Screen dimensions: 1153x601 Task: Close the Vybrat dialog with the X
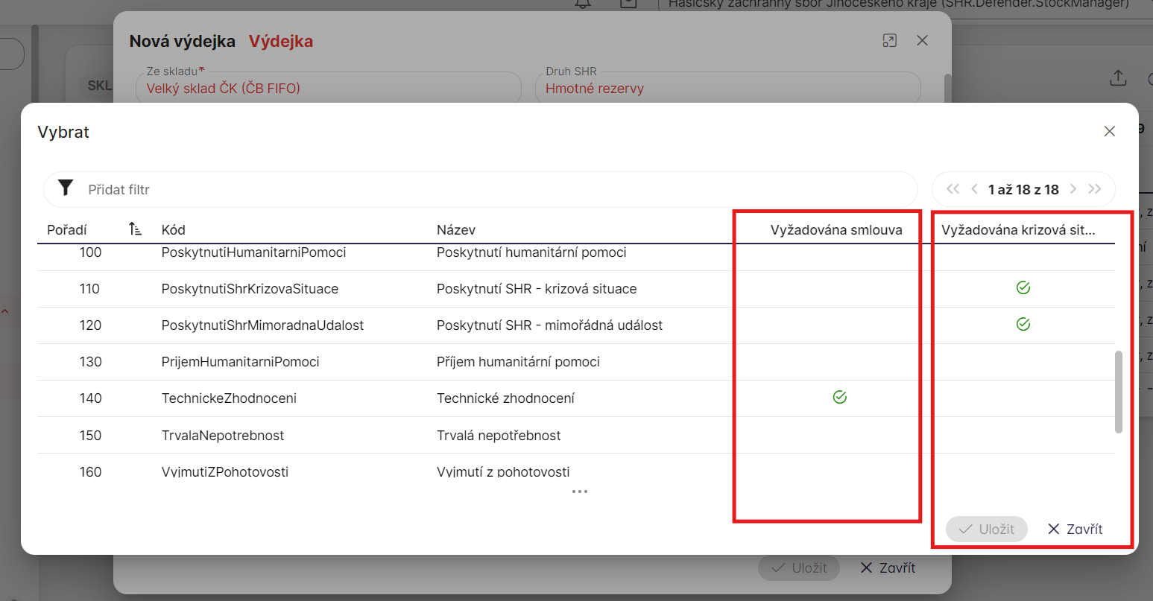(1109, 132)
